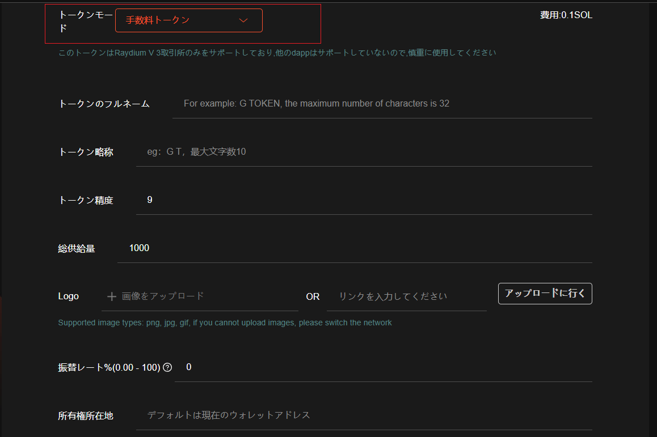Click the chevron arrow in the token mode selector
657x437 pixels.
[x=243, y=20]
